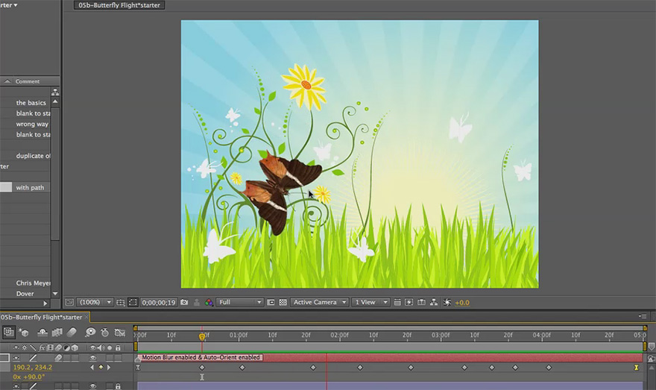Select the 'with path' comment row
Image resolution: width=656 pixels, height=390 pixels.
pyautogui.click(x=30, y=187)
